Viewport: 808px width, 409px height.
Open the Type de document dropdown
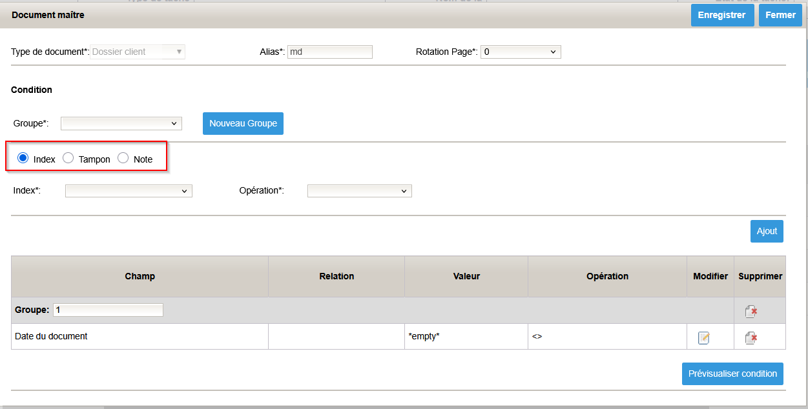pos(138,52)
